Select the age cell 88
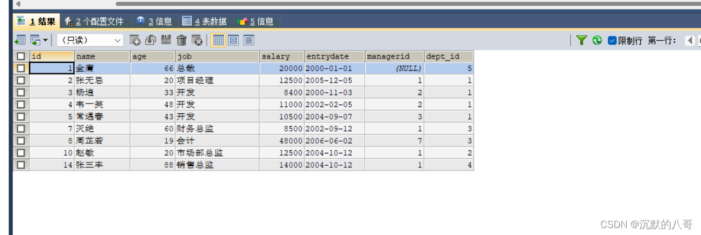Image resolution: width=701 pixels, height=235 pixels. (152, 165)
